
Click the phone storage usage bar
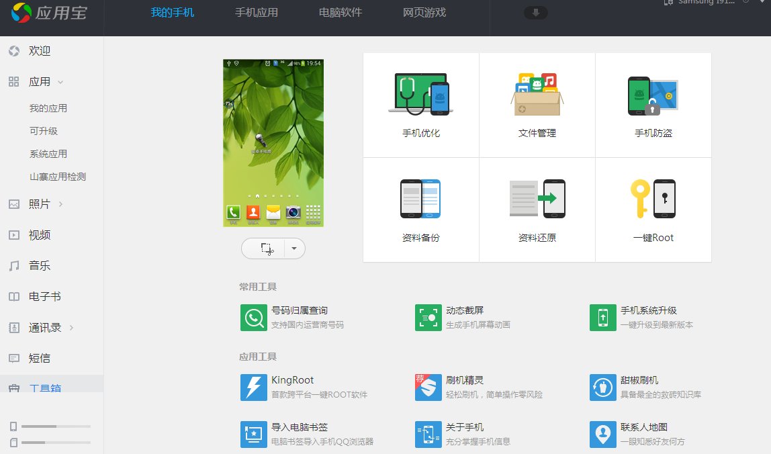pyautogui.click(x=56, y=426)
